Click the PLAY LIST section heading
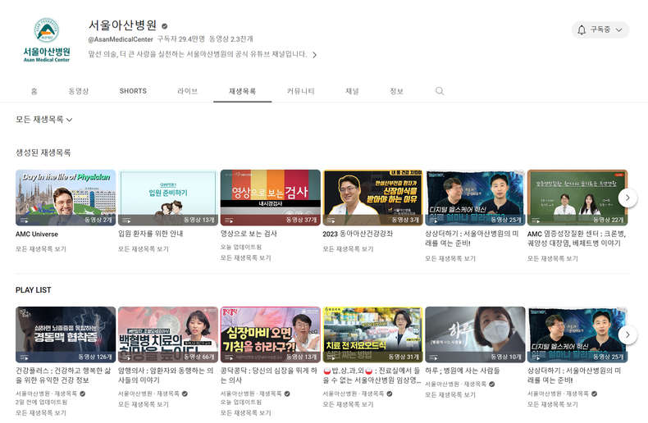 [x=34, y=290]
